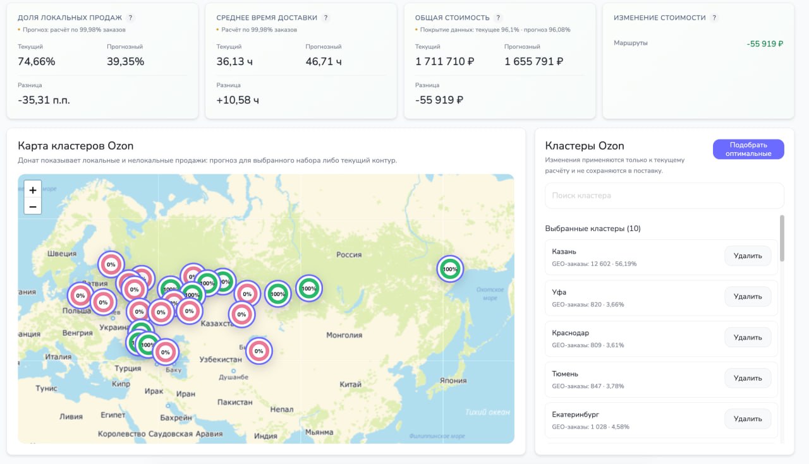Click forecast delivery time 46,71 ч
The width and height of the screenshot is (809, 464).
click(324, 61)
